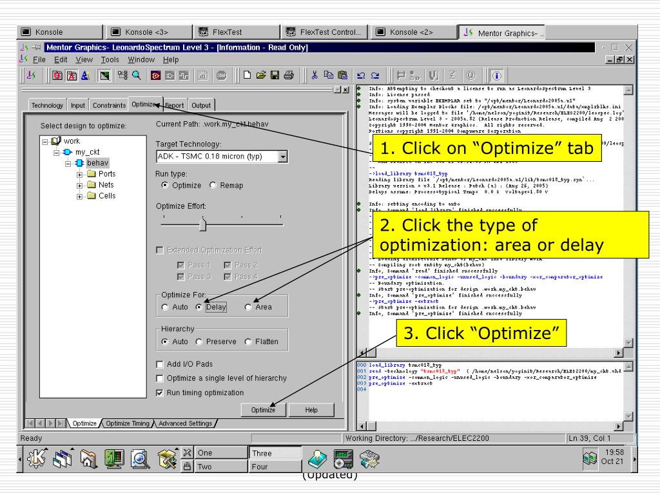Click the open file folder icon
Screen dimensions: 660x495
[x=261, y=75]
